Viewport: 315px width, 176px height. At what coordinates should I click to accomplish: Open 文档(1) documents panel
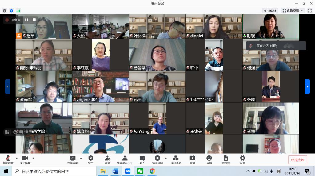click(x=226, y=159)
